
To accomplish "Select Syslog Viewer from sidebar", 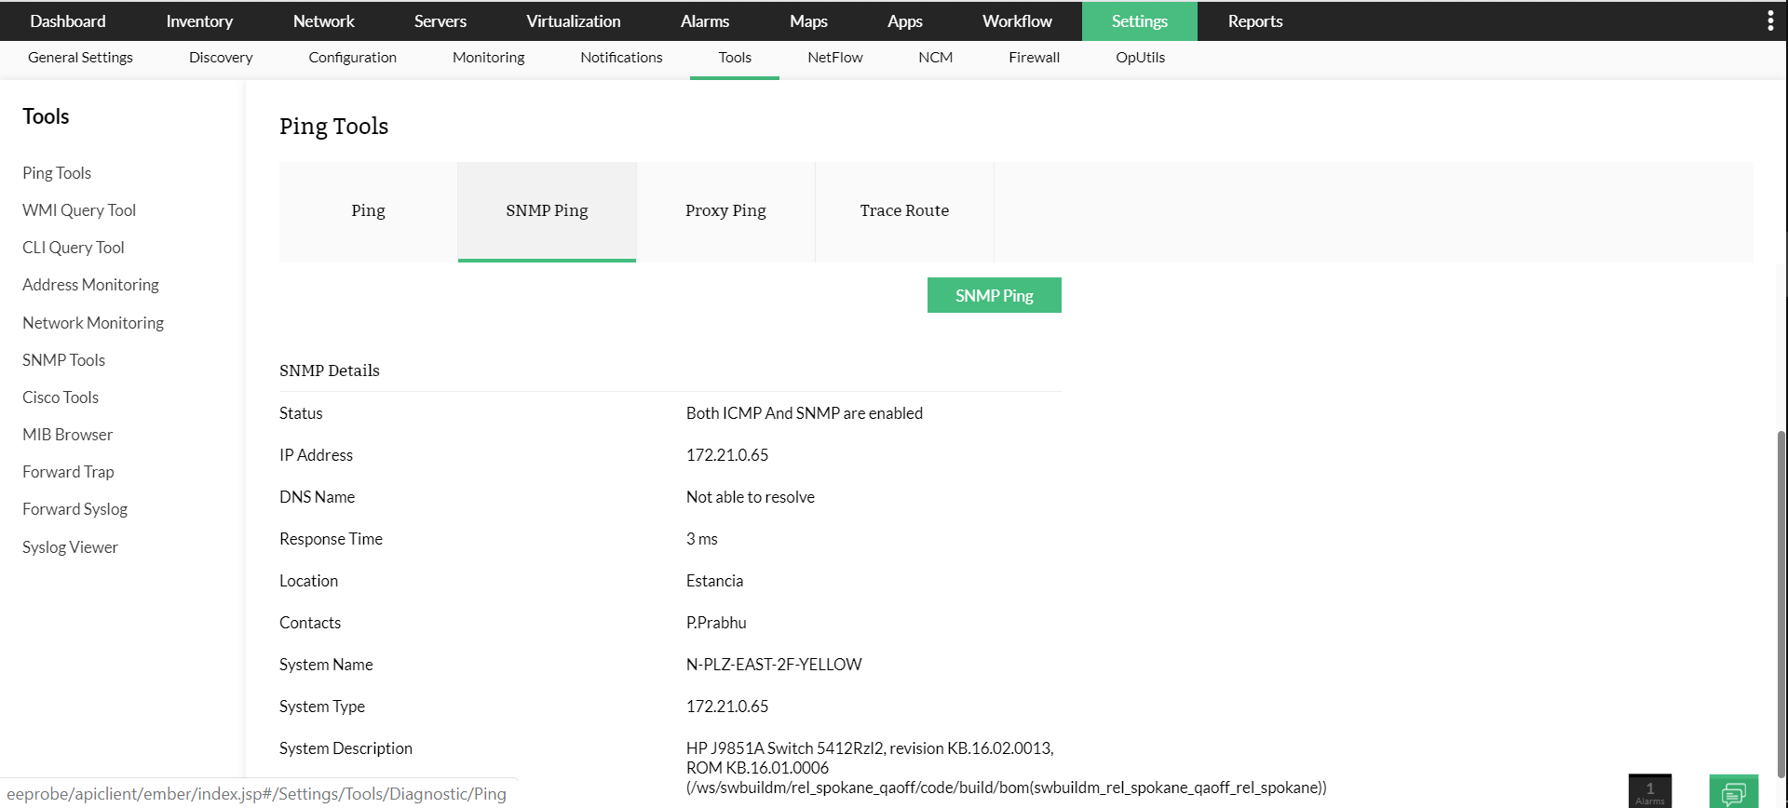I will coord(70,547).
